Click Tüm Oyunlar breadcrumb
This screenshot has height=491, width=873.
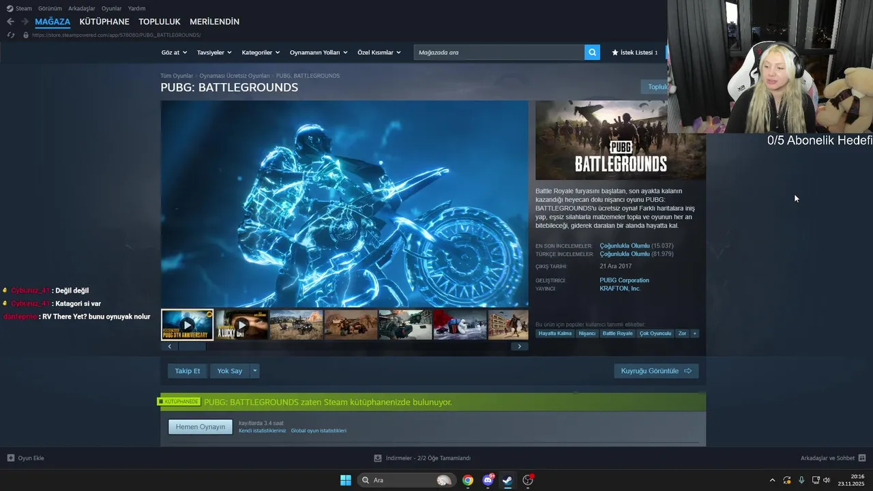(x=177, y=76)
